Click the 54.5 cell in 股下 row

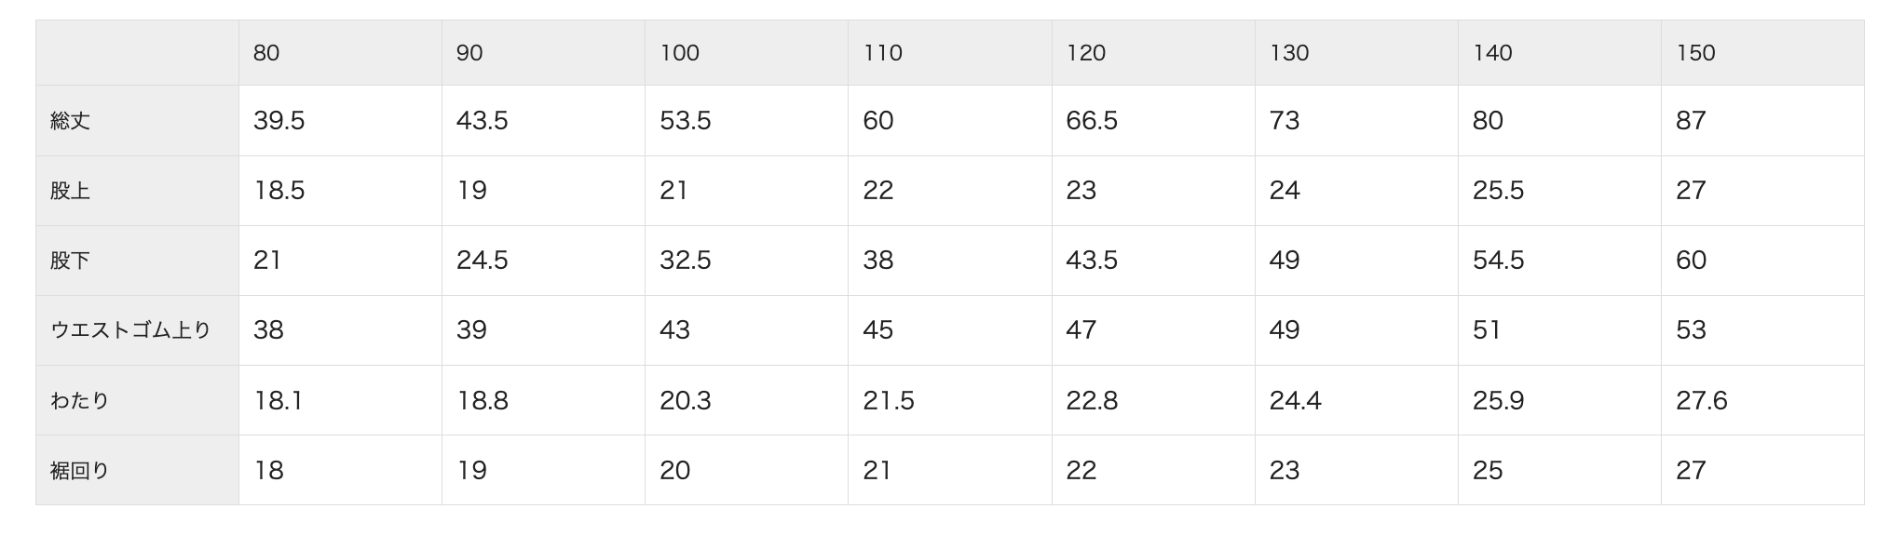(1498, 261)
